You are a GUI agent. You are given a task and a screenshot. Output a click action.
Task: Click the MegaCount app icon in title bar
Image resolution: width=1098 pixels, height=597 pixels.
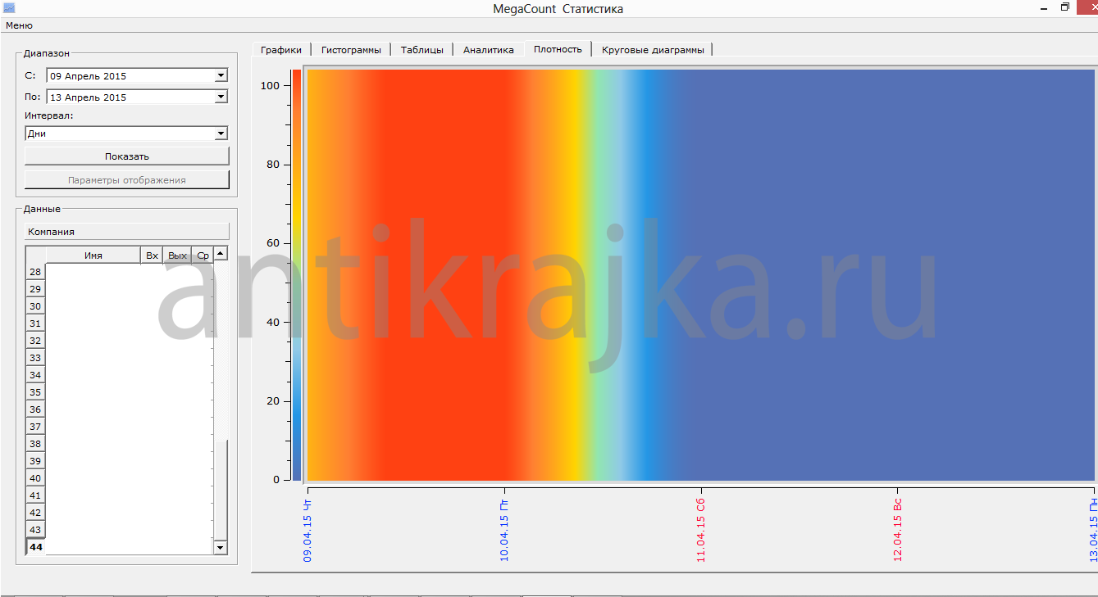pyautogui.click(x=9, y=8)
